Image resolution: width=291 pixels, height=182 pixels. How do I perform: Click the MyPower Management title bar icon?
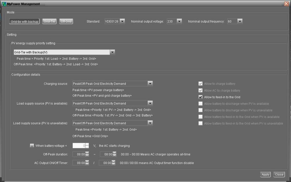click(x=4, y=4)
